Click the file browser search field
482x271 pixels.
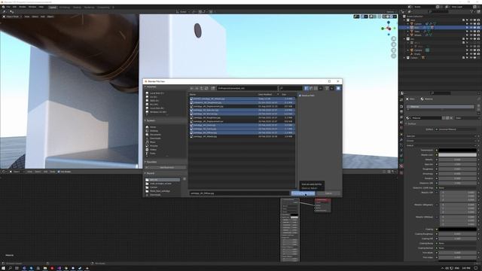[x=291, y=88]
